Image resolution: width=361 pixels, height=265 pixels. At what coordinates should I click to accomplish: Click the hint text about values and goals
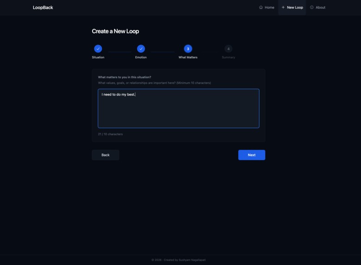coord(154,83)
